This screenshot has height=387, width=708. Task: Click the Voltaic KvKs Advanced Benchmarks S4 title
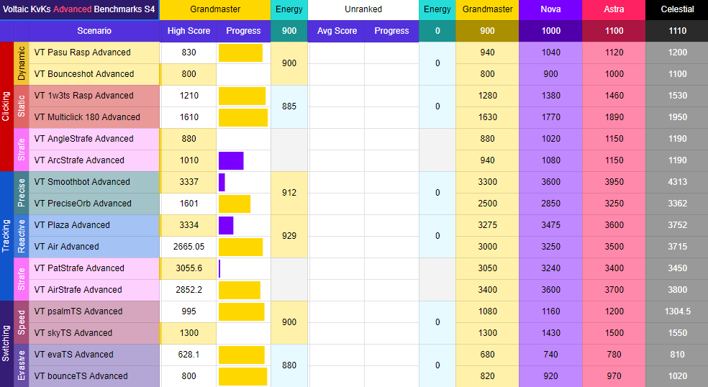[x=79, y=9]
